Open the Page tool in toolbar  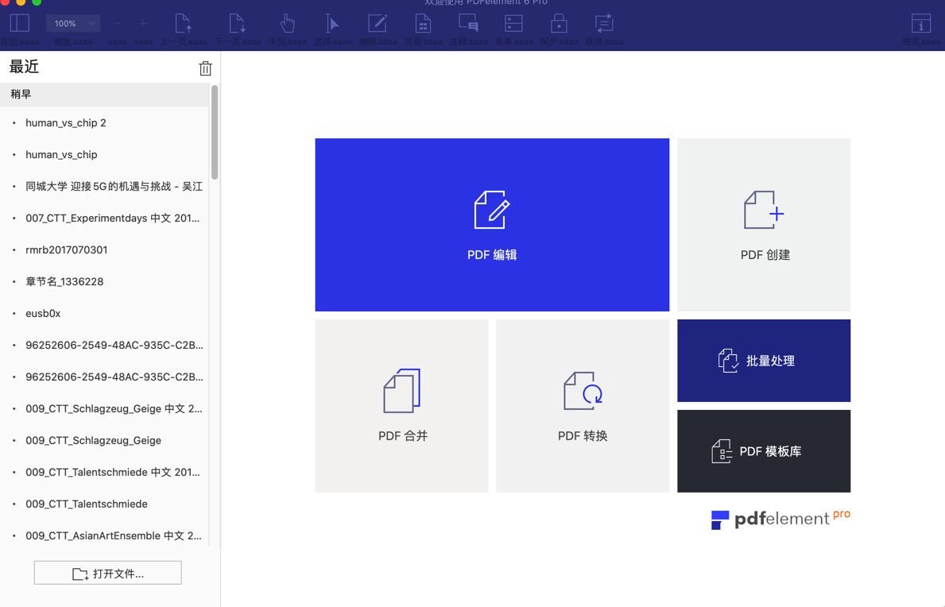[423, 24]
